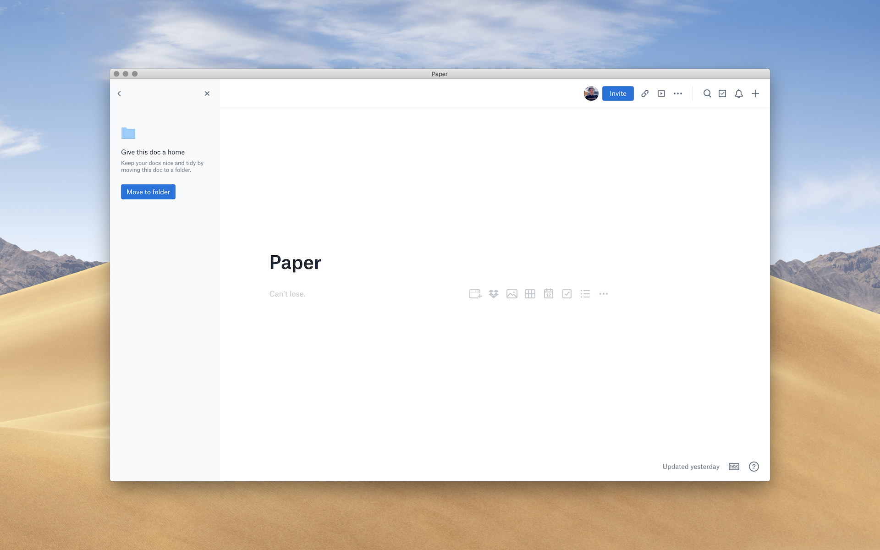Image resolution: width=880 pixels, height=550 pixels.
Task: Insert media embed from inline toolbar
Action: click(x=475, y=294)
